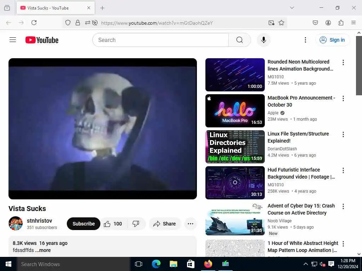Viewport: 362px width, 271px height.
Task: Open menu for Hud Futuristic Interface video
Action: (343, 170)
